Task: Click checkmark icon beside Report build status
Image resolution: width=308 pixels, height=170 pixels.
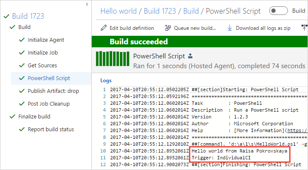Action: click(22, 129)
